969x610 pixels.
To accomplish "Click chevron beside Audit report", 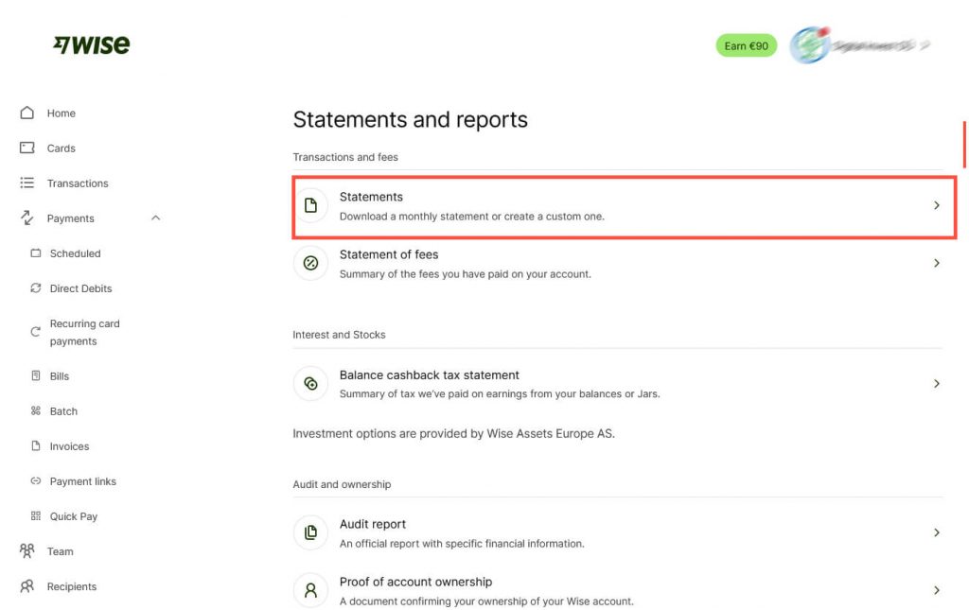I will [x=936, y=532].
